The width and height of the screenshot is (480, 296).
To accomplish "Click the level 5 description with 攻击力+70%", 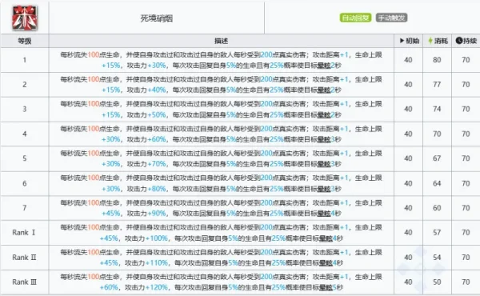I will coord(221,158).
